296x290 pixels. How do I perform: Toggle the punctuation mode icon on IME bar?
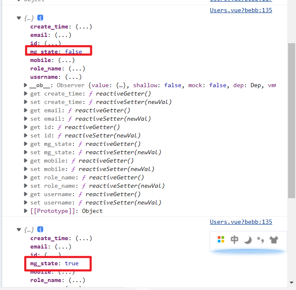(x=260, y=240)
